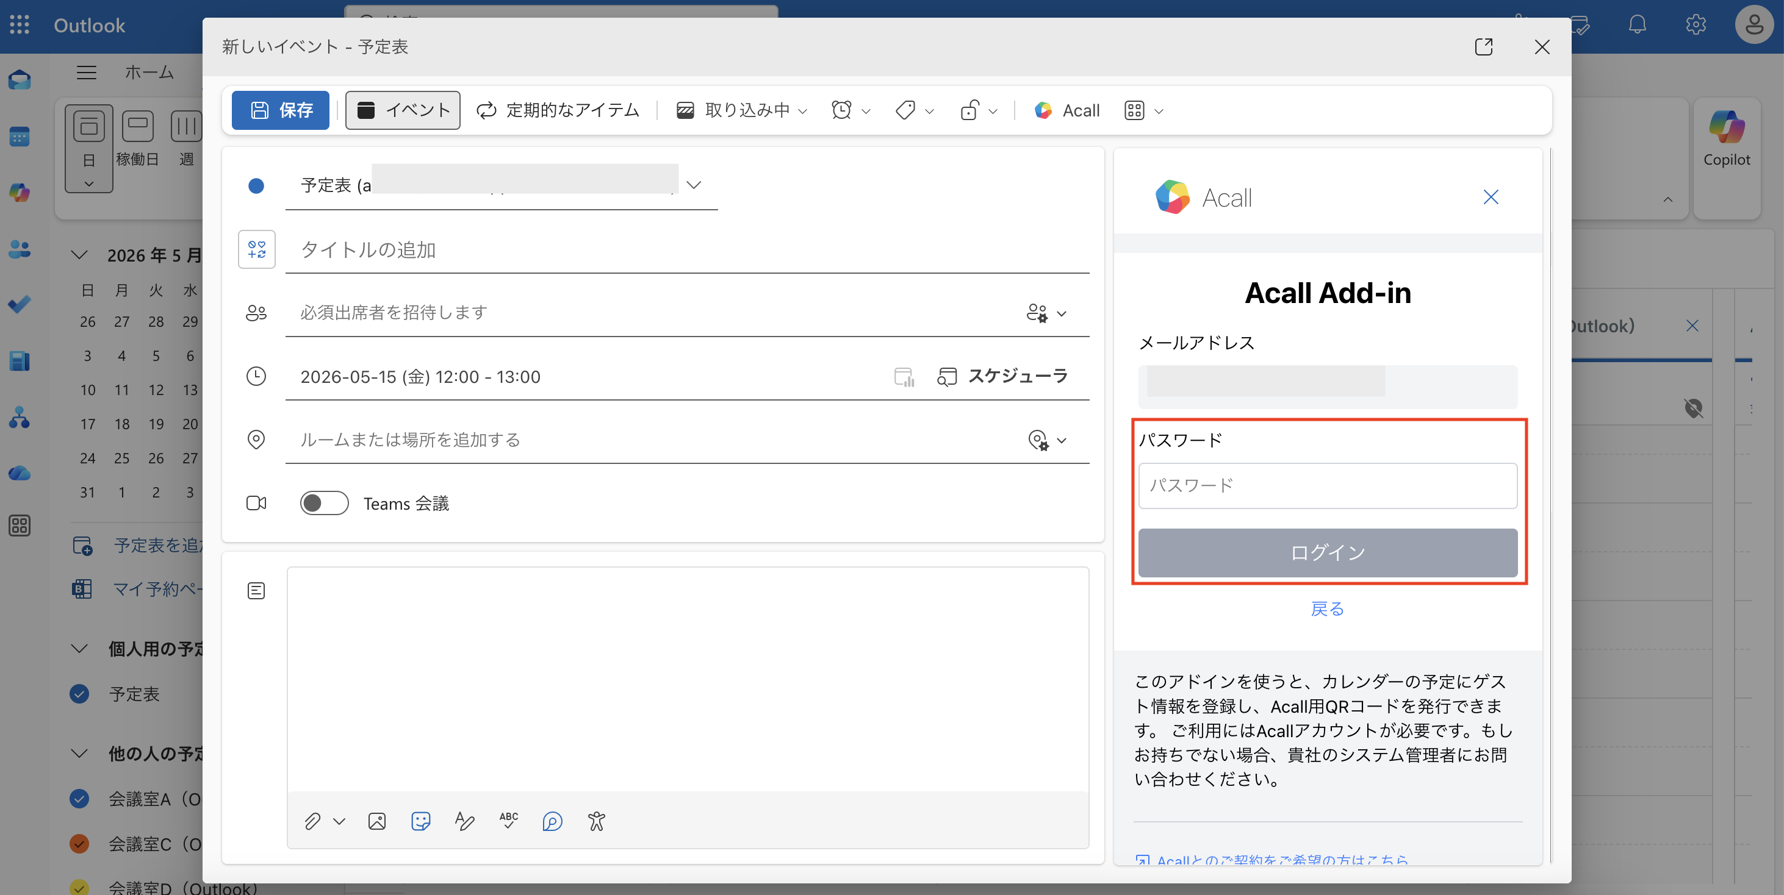Select the イベント type button
This screenshot has height=895, width=1784.
tap(403, 110)
